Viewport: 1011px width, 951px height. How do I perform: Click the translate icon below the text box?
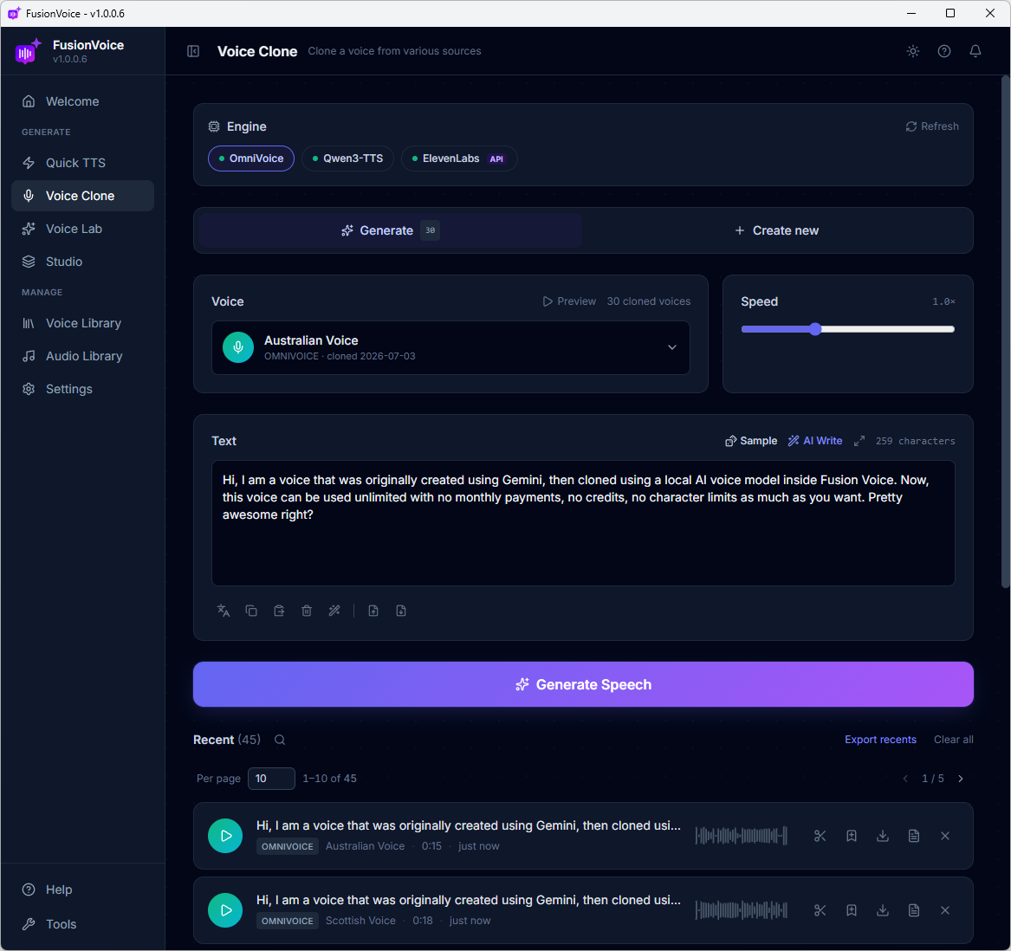(224, 611)
